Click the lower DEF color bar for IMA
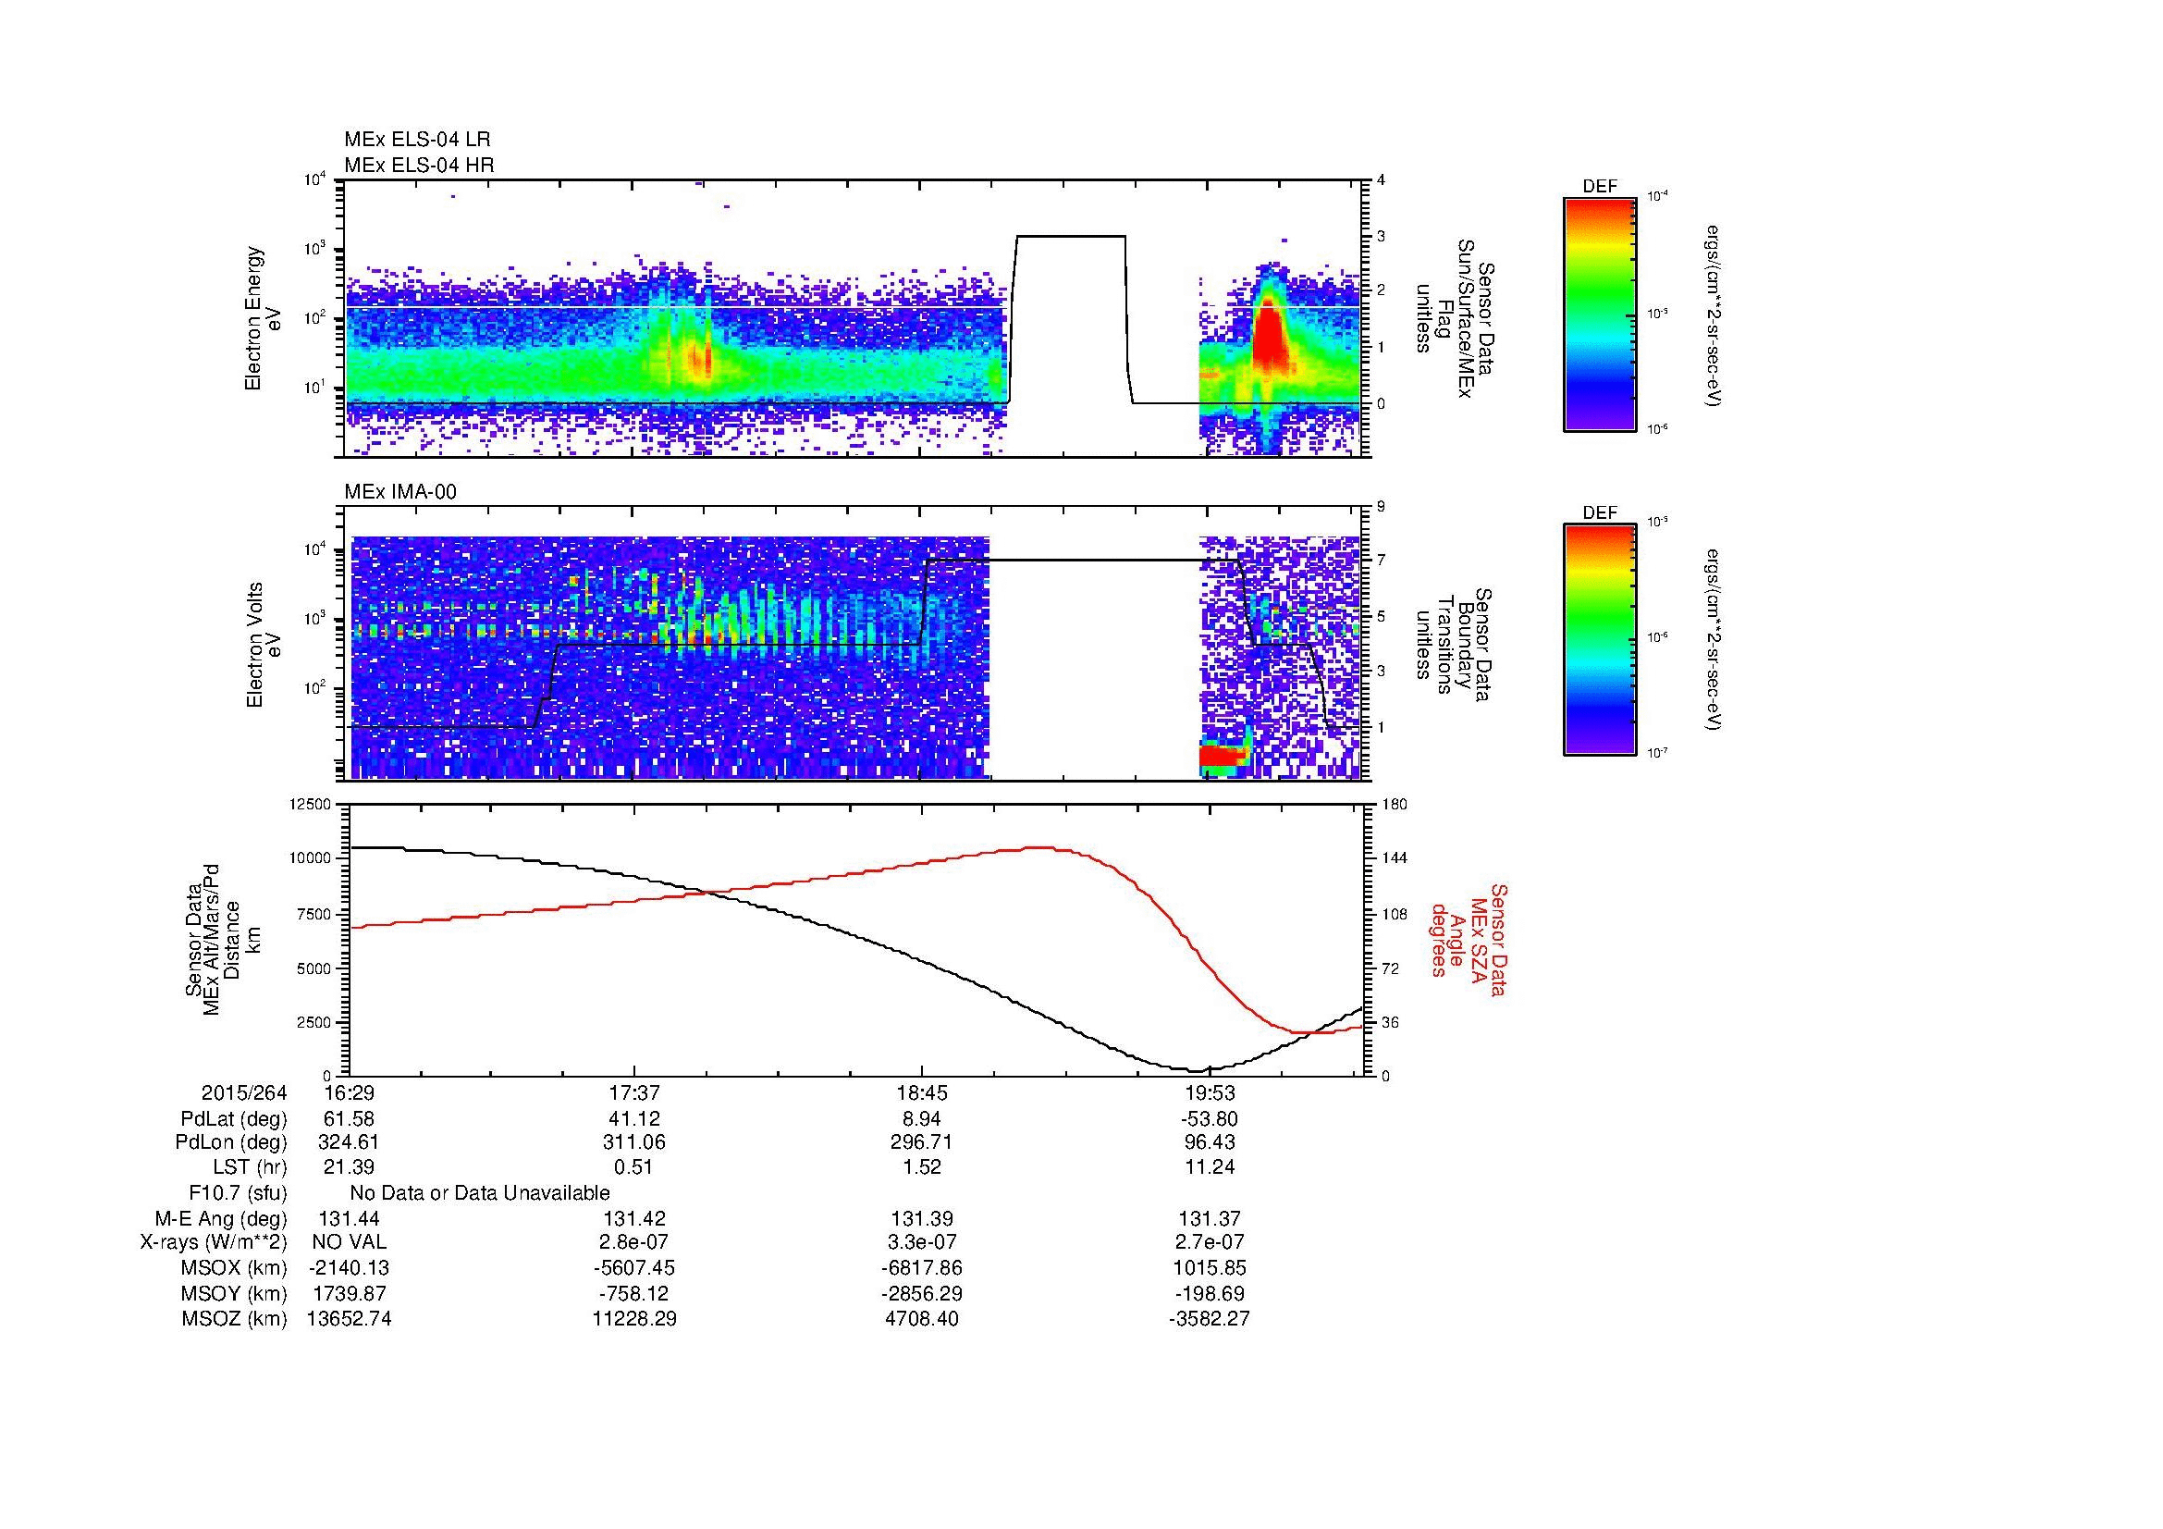 pyautogui.click(x=1600, y=641)
